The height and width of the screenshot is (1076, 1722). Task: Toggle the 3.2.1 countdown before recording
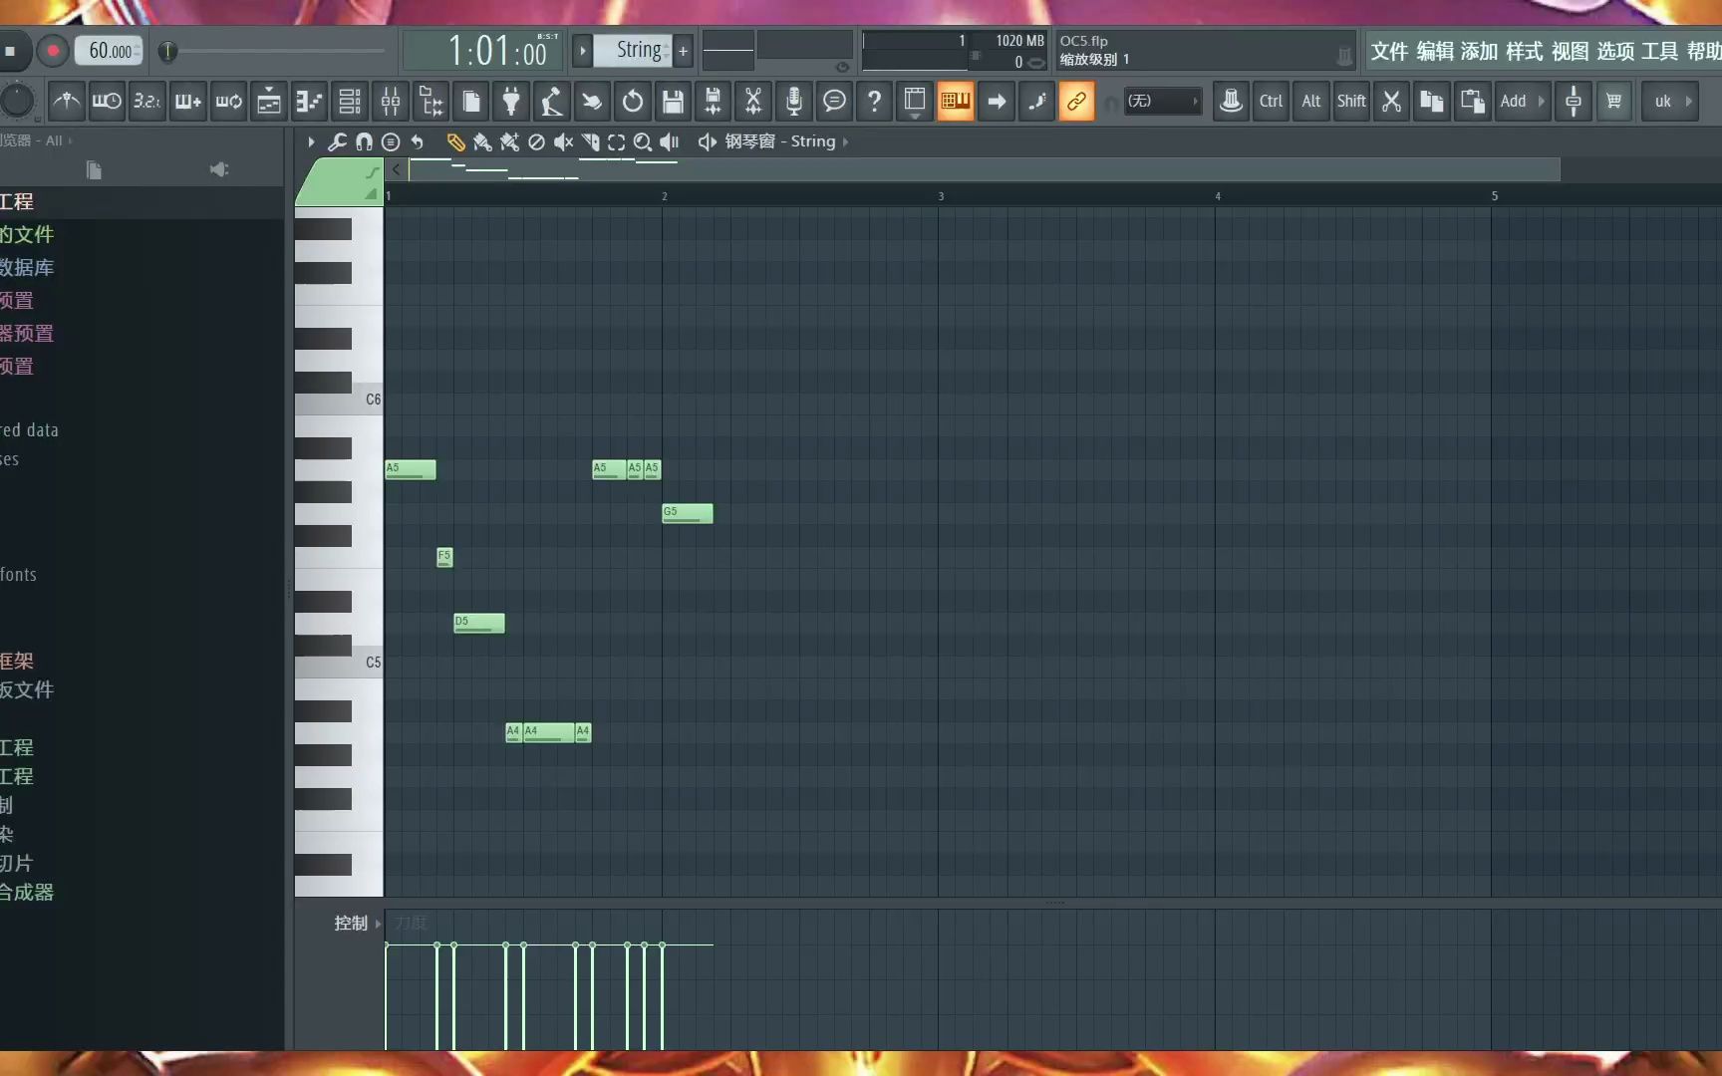(x=147, y=102)
